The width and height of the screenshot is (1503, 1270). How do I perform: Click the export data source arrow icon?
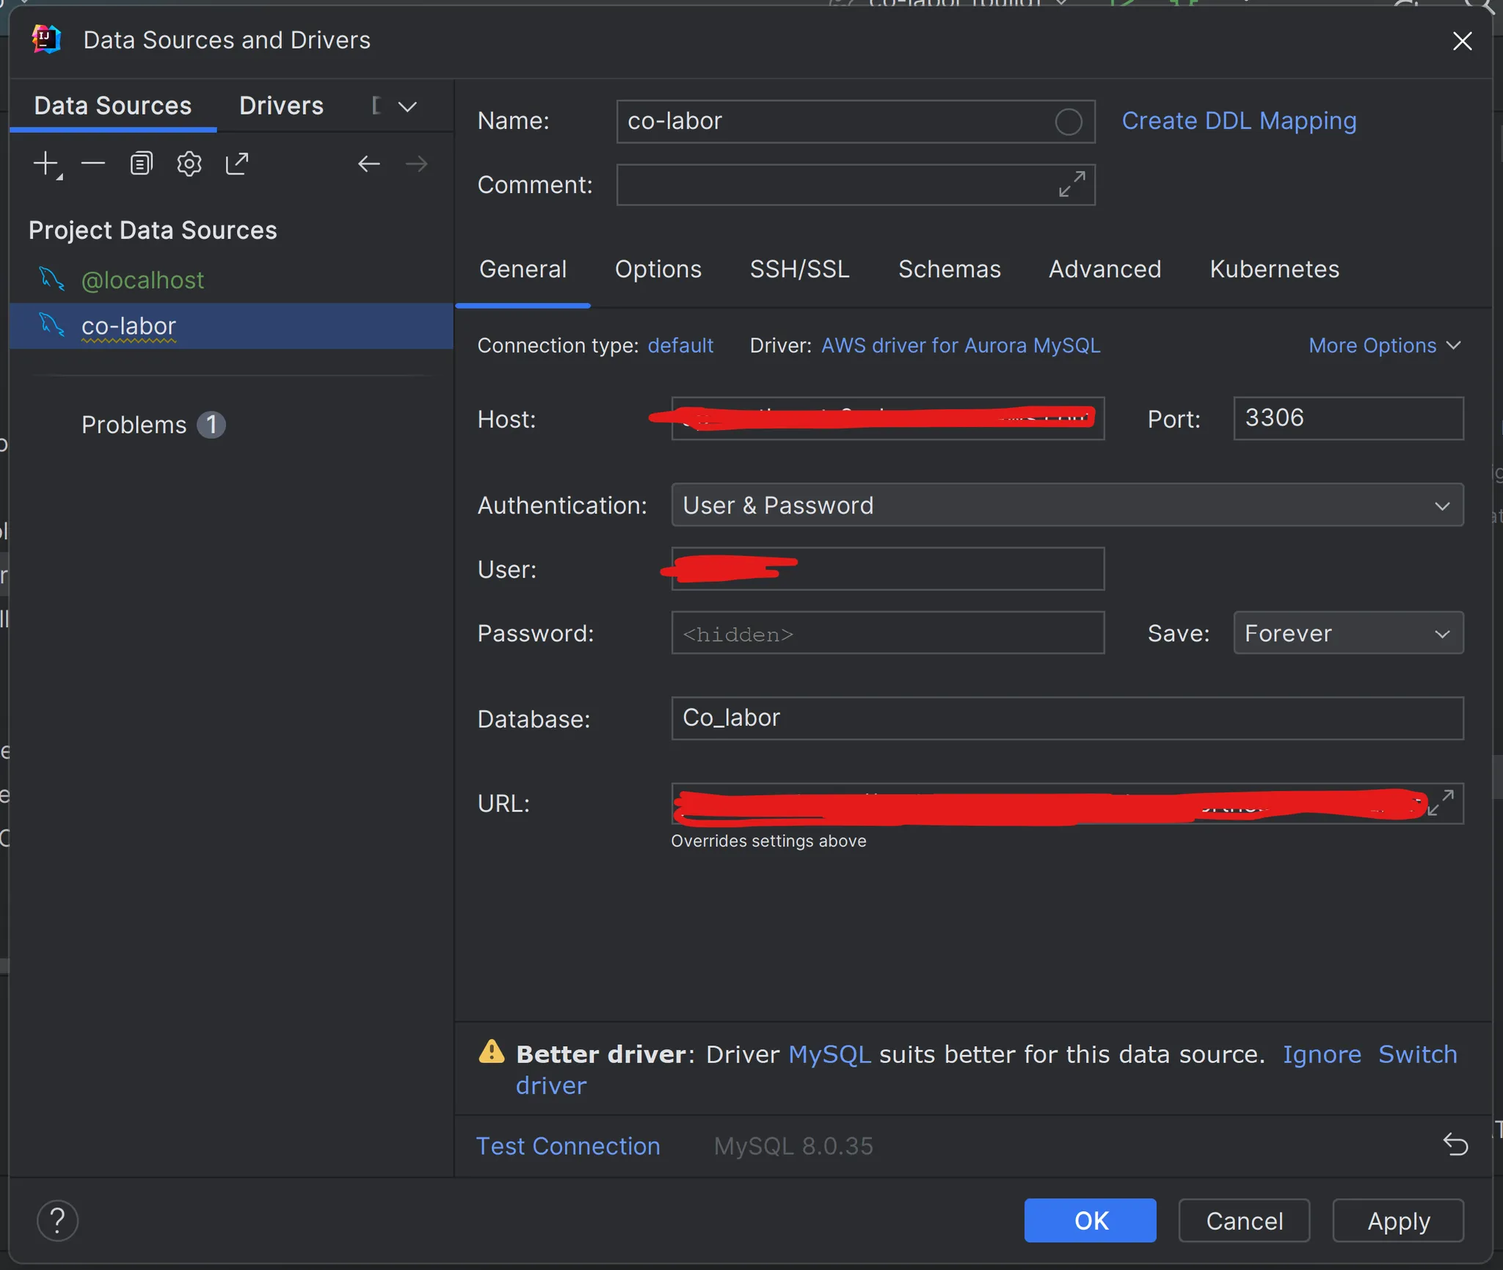coord(237,164)
